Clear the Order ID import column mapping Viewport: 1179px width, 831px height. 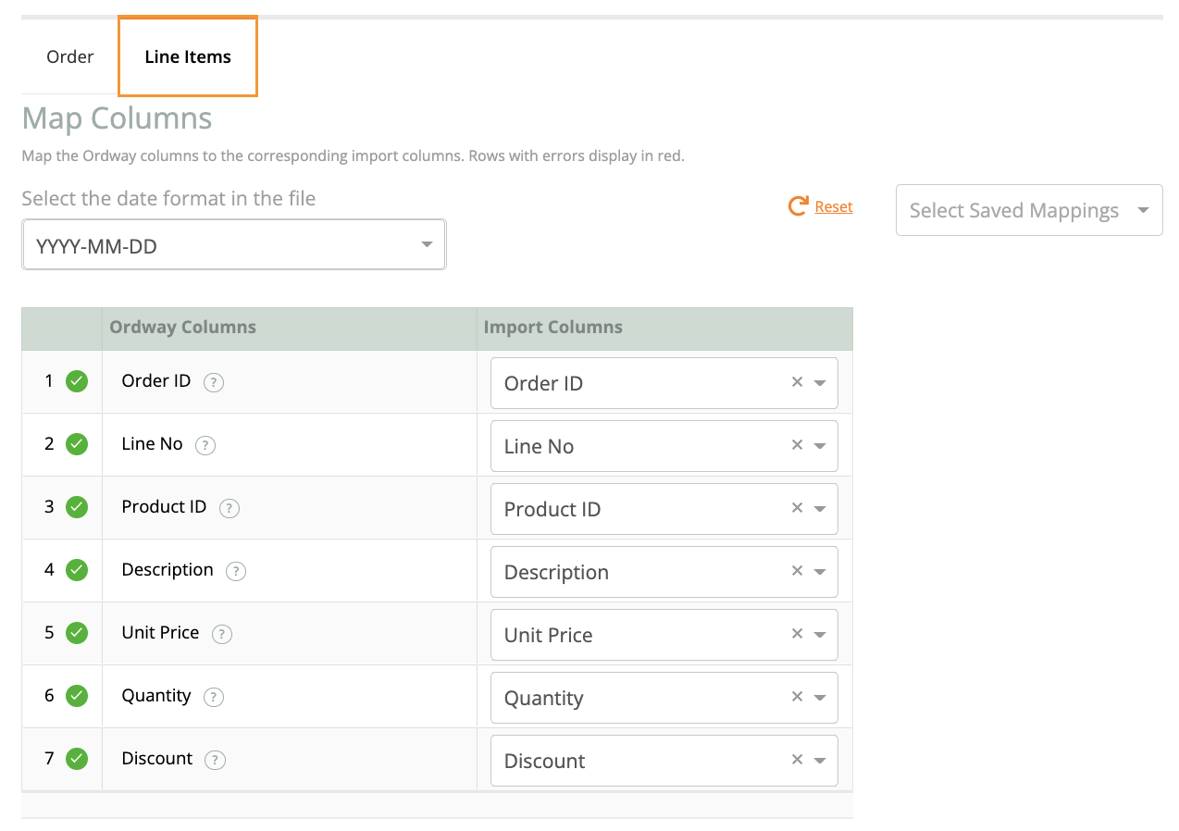pos(797,382)
